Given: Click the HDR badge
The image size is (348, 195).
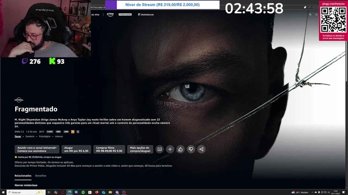Looking at the screenshot, I should click(x=58, y=132).
